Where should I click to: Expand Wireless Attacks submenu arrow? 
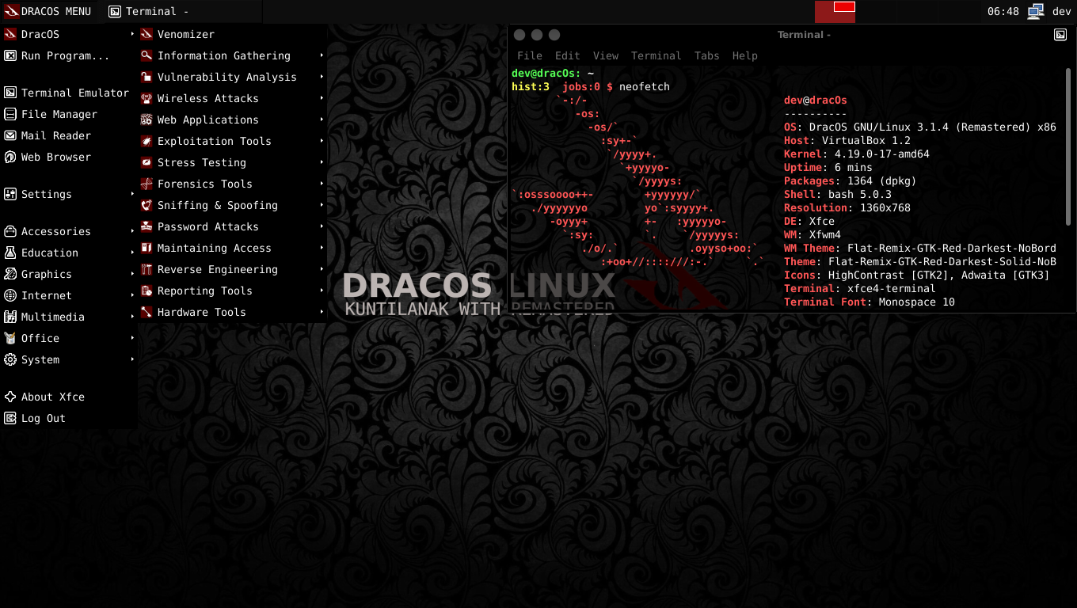click(322, 98)
